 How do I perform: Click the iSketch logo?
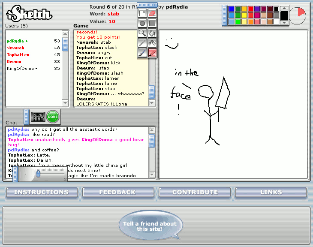29,13
